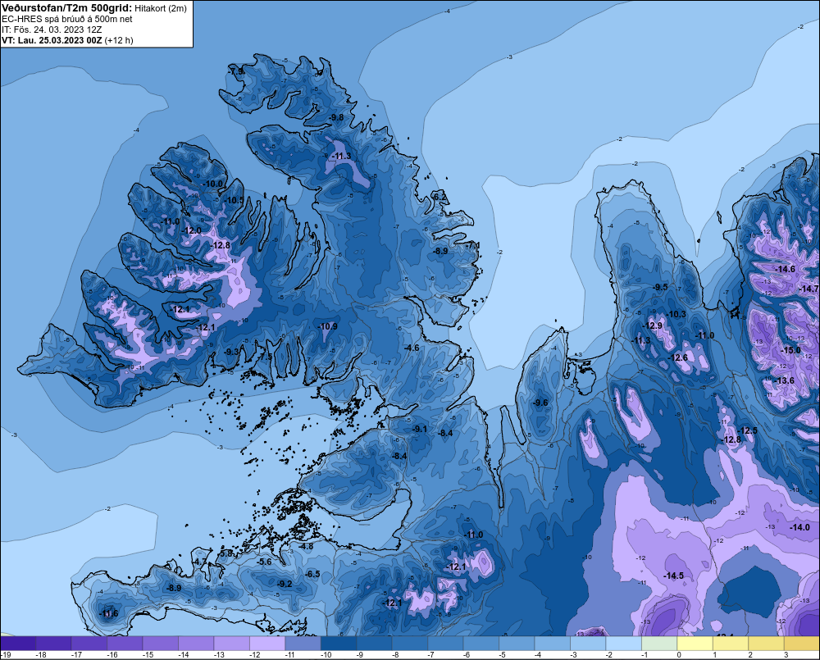
Task: Click the -13.6 temperature value on the map
Action: (785, 380)
